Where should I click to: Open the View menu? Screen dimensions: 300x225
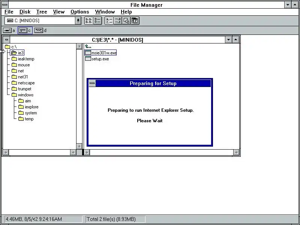(x=58, y=12)
